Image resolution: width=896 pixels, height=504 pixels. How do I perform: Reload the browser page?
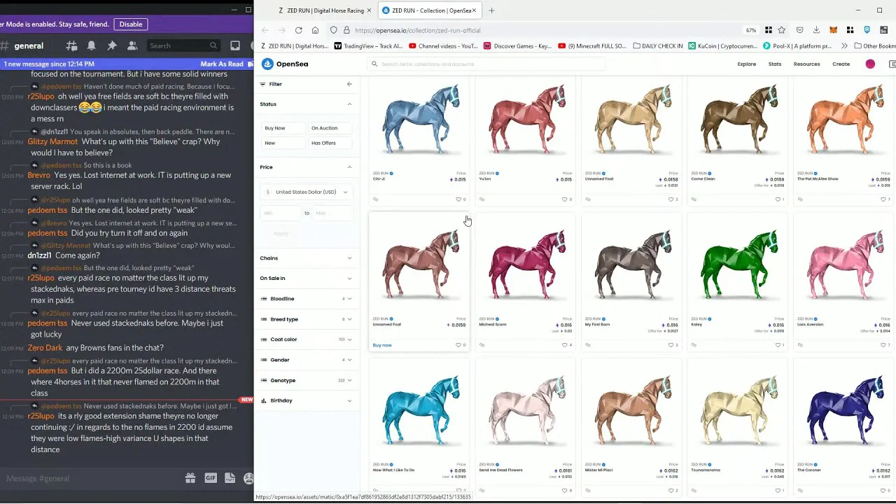[299, 30]
